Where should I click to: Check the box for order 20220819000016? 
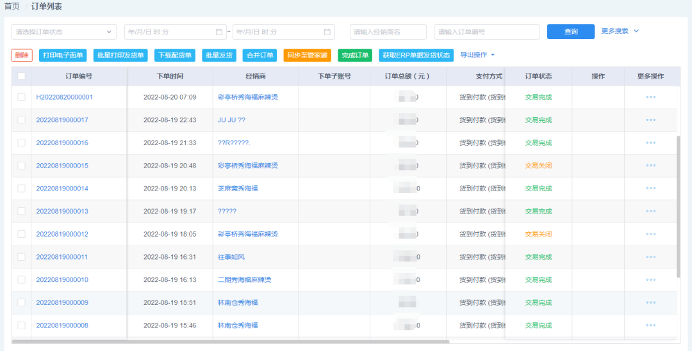[21, 143]
